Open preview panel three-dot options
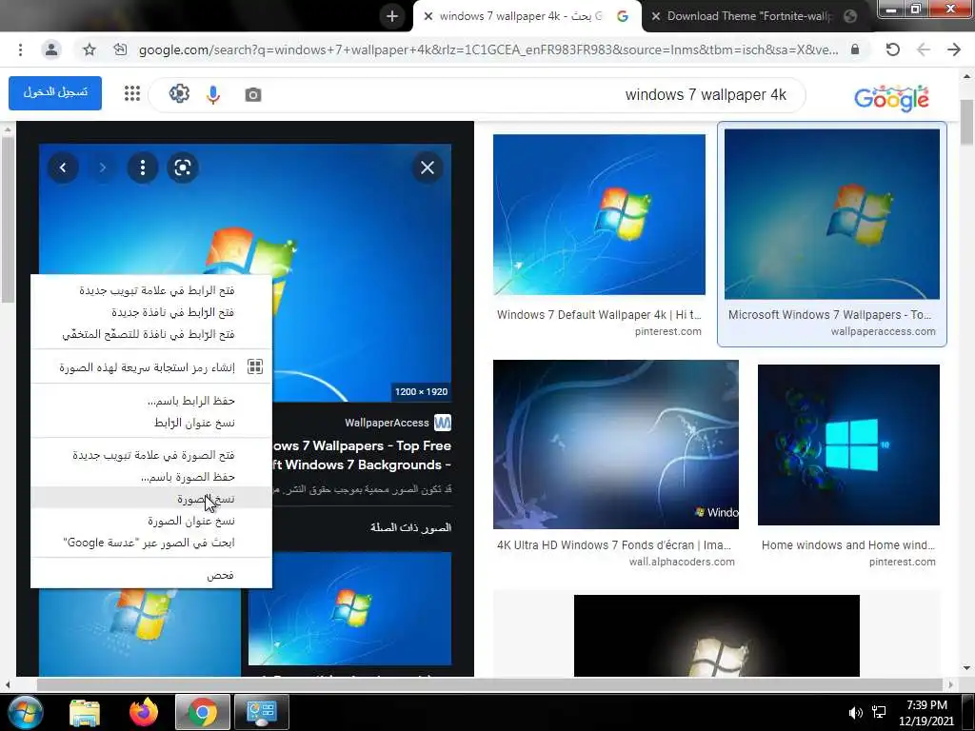 143,168
